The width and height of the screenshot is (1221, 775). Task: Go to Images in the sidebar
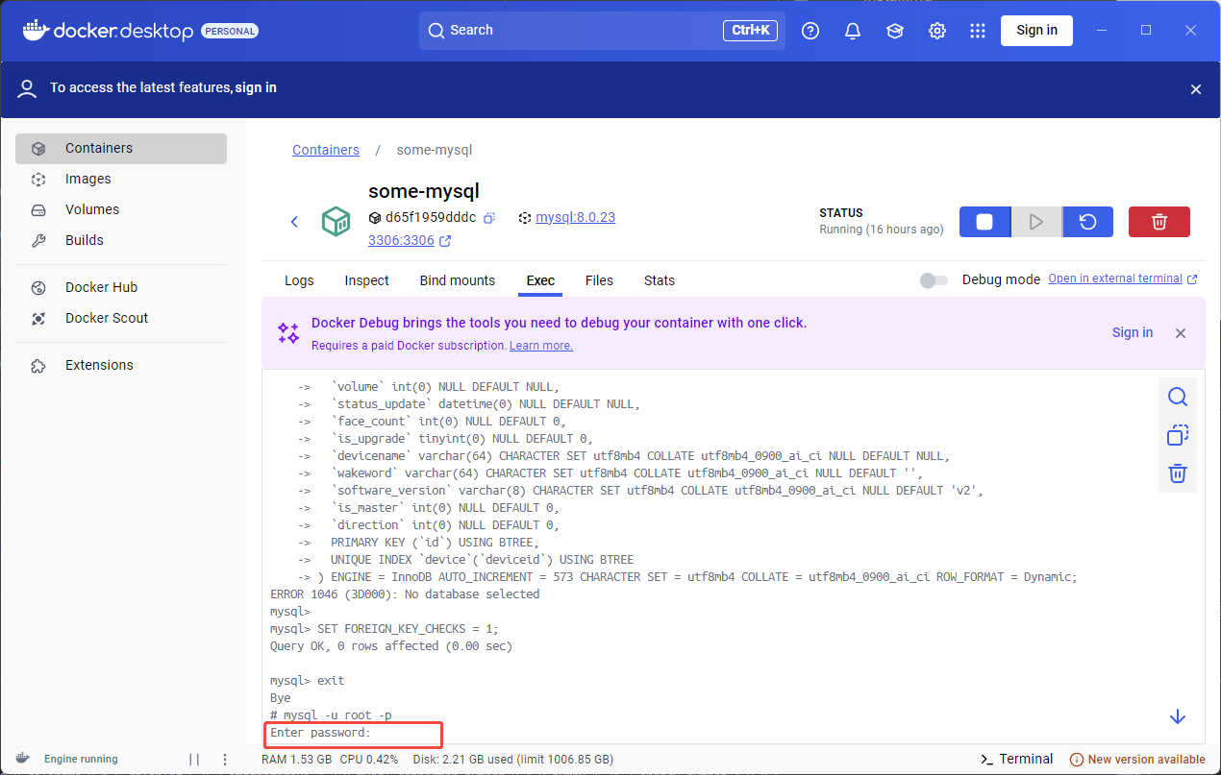pos(121,180)
